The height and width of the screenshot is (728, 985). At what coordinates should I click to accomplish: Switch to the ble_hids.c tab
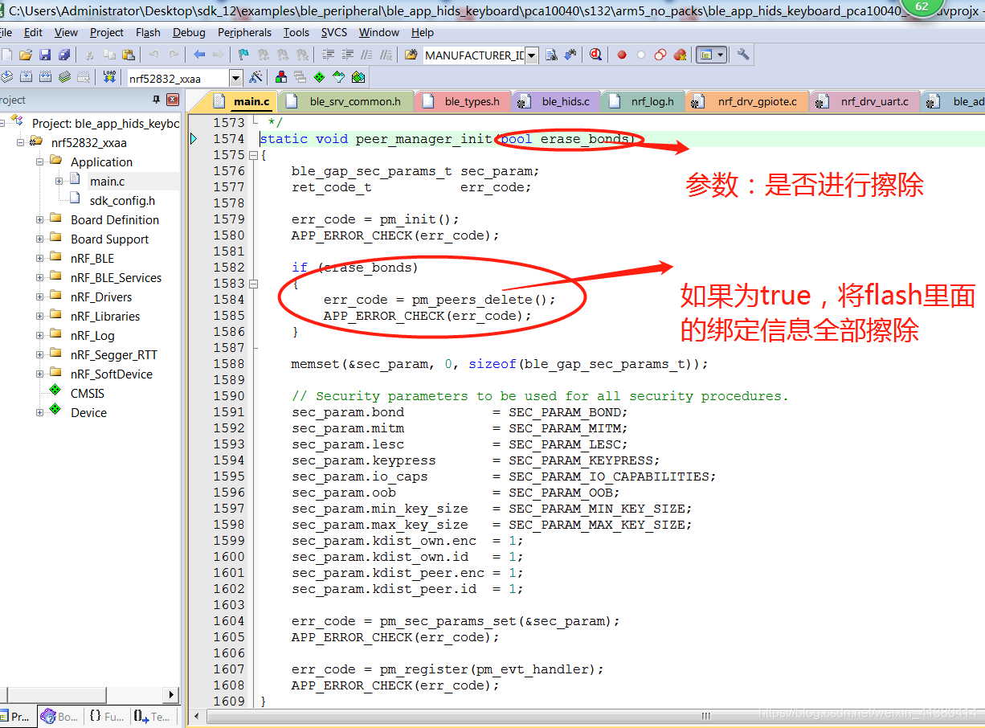pos(556,101)
